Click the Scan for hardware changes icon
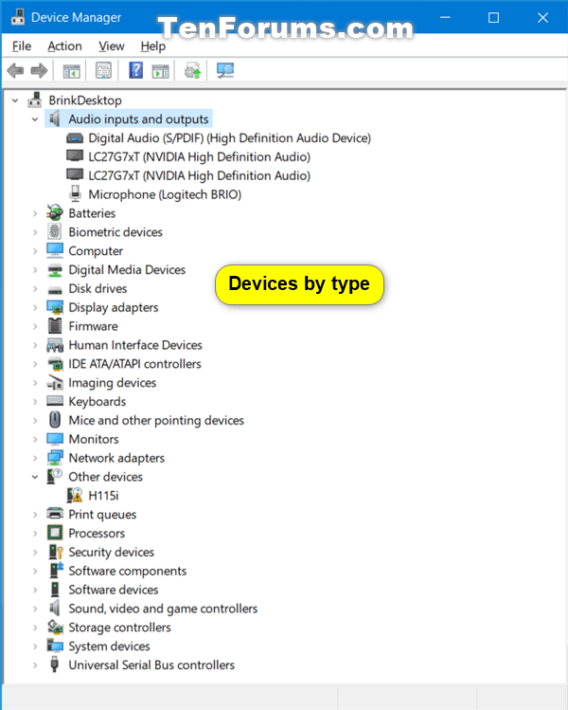The image size is (568, 710). (224, 71)
